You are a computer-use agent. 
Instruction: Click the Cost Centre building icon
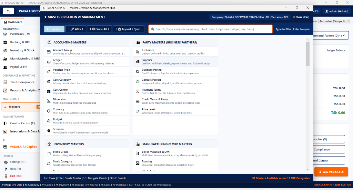[49, 91]
